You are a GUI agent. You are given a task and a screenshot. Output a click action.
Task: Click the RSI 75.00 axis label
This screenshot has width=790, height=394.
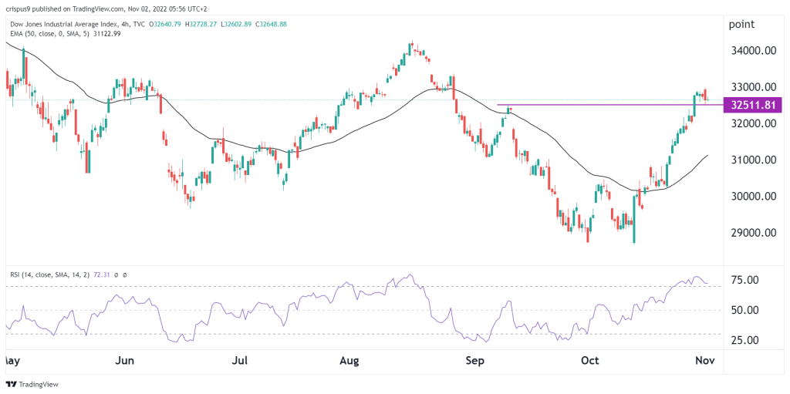[746, 280]
